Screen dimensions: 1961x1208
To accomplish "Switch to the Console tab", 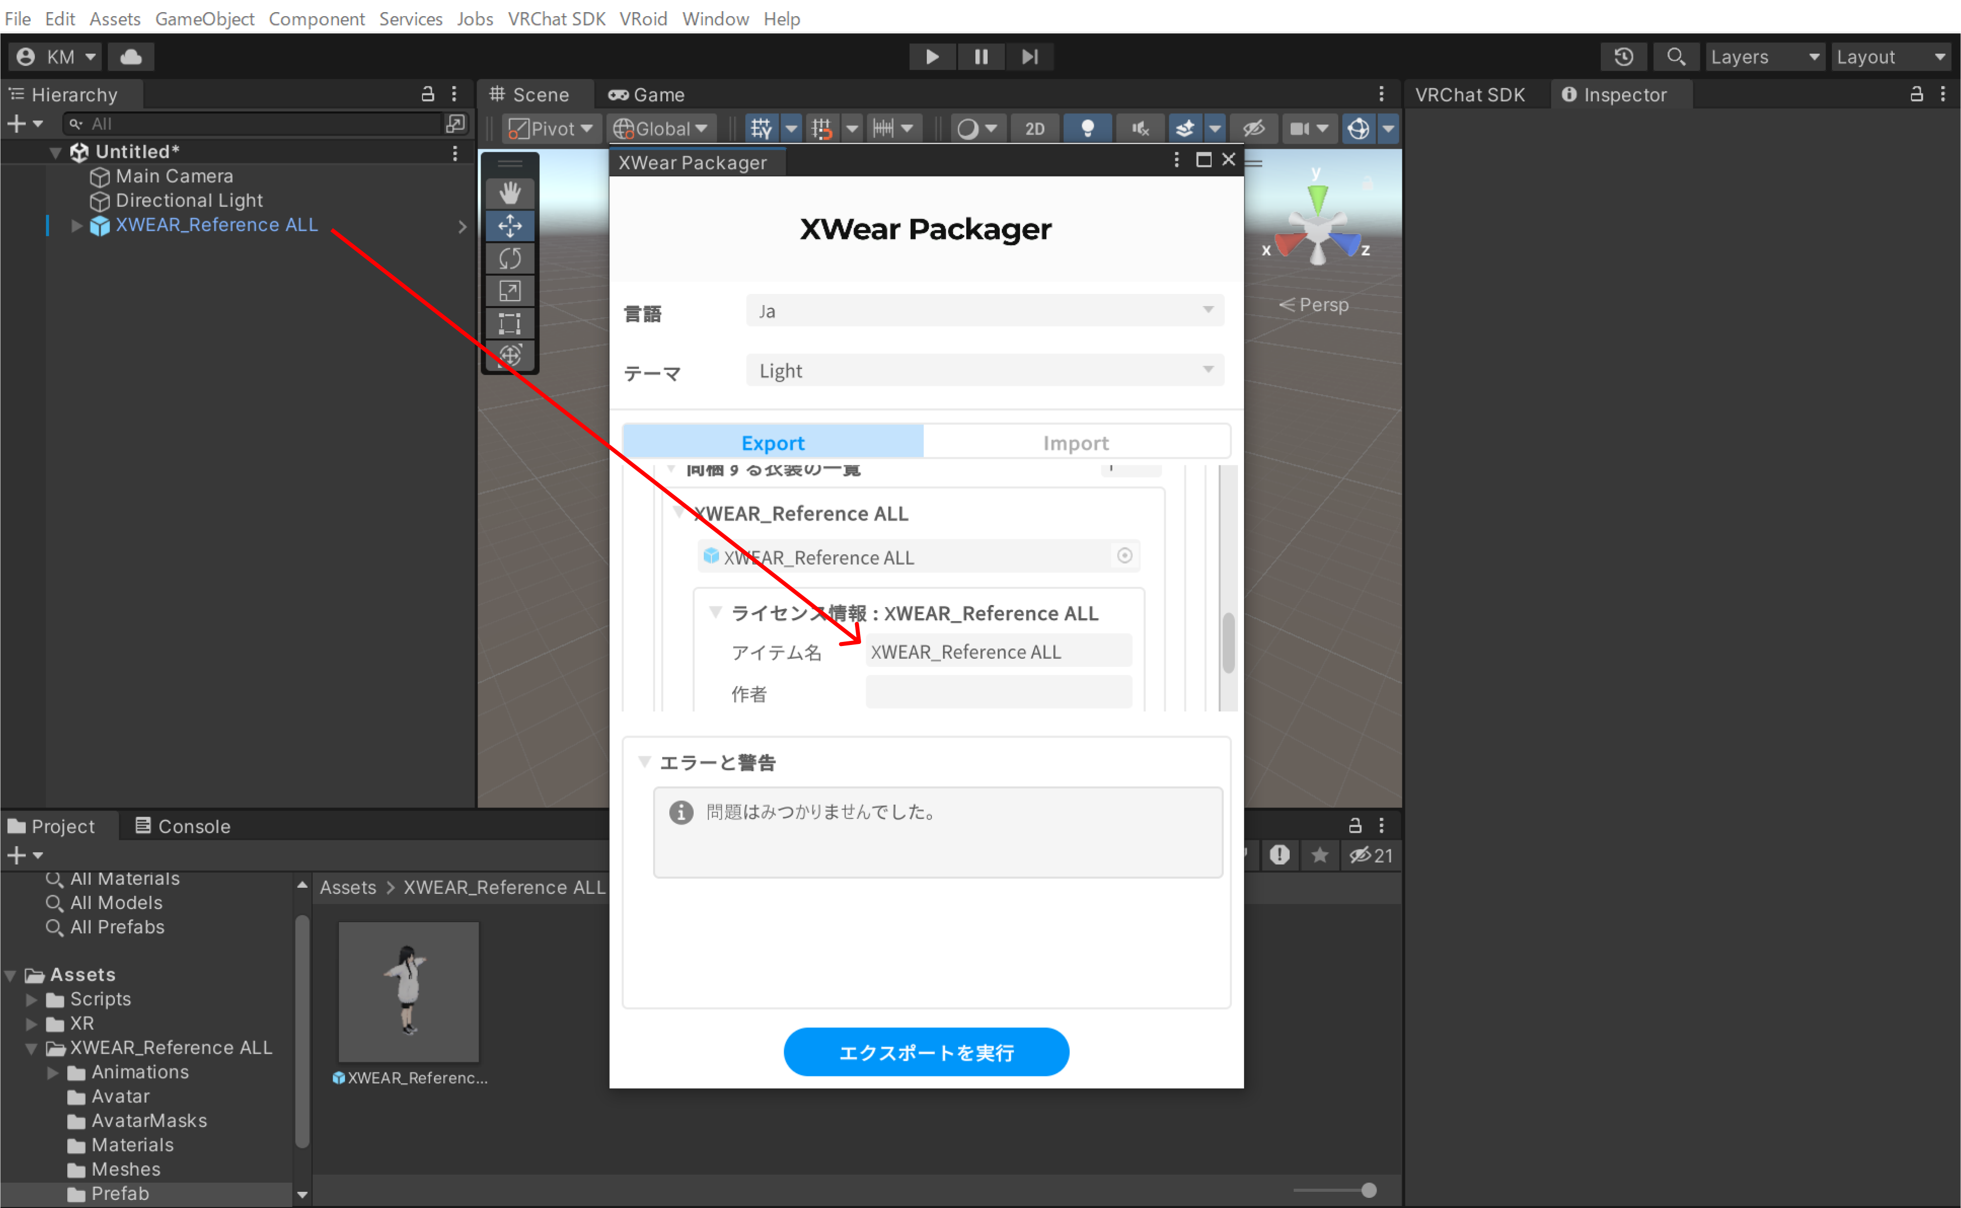I will click(x=183, y=826).
